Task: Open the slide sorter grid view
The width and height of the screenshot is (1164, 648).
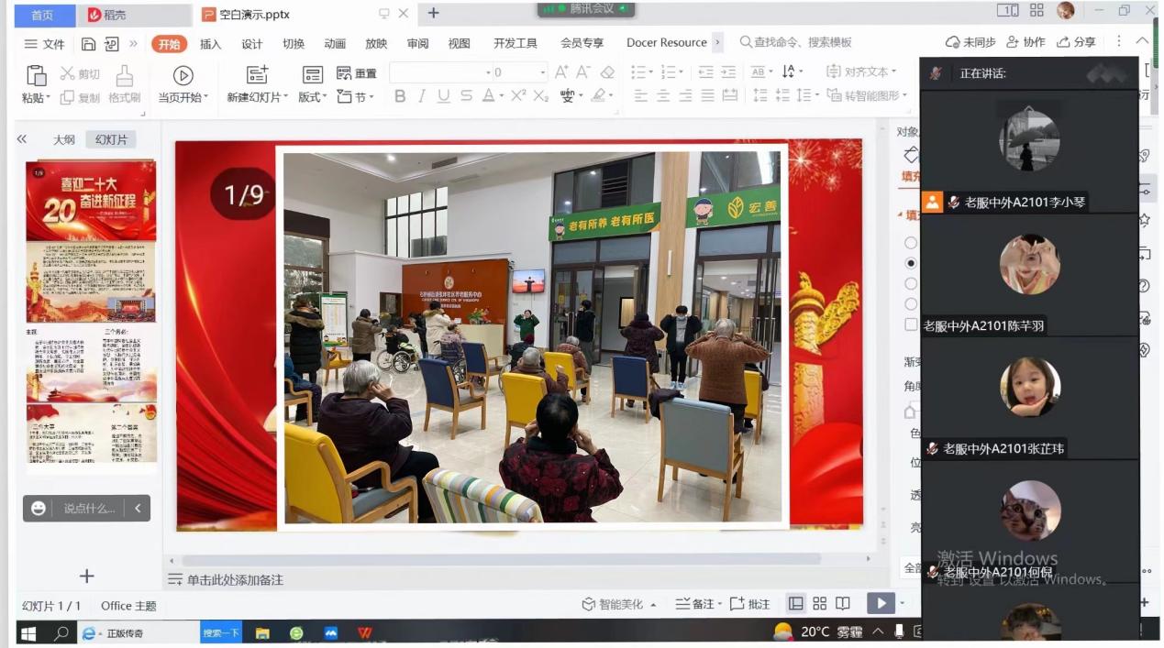Action: [819, 603]
